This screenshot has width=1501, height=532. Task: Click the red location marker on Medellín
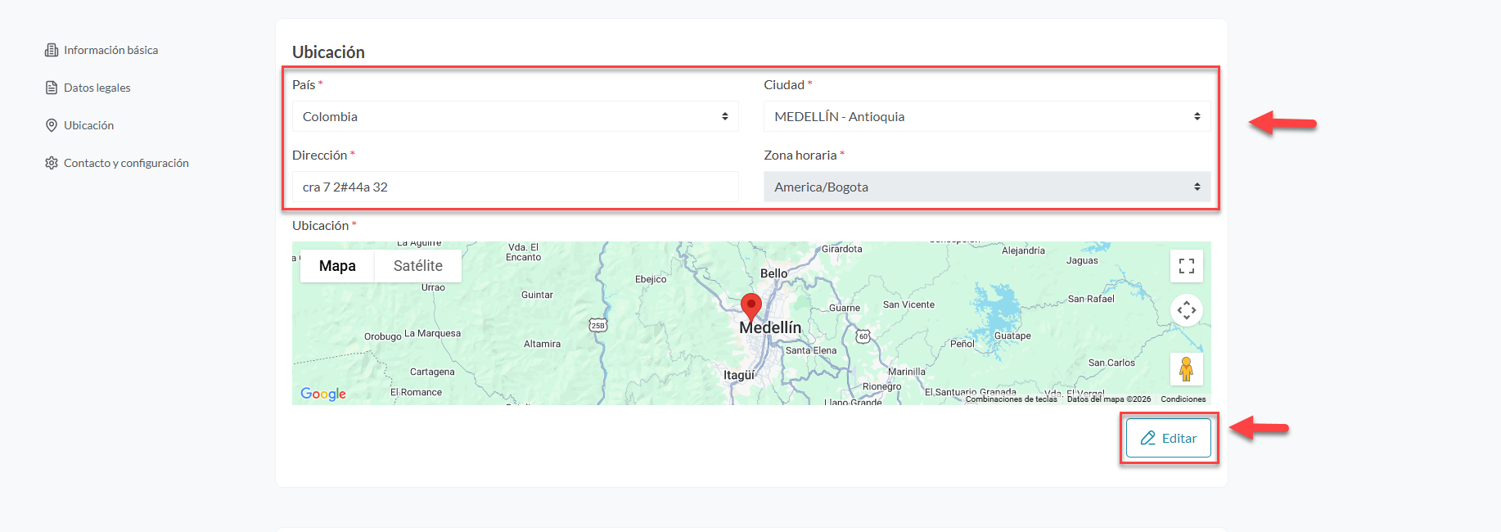[750, 306]
